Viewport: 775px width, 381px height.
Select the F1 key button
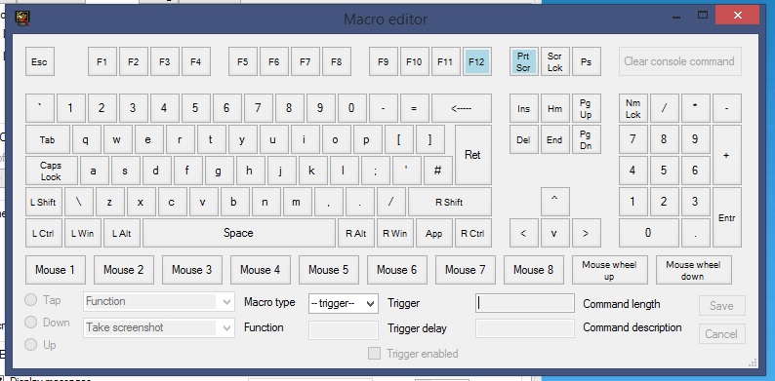[x=102, y=61]
